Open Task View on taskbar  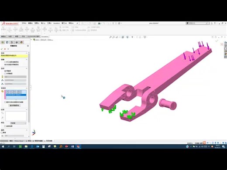pos(14,146)
